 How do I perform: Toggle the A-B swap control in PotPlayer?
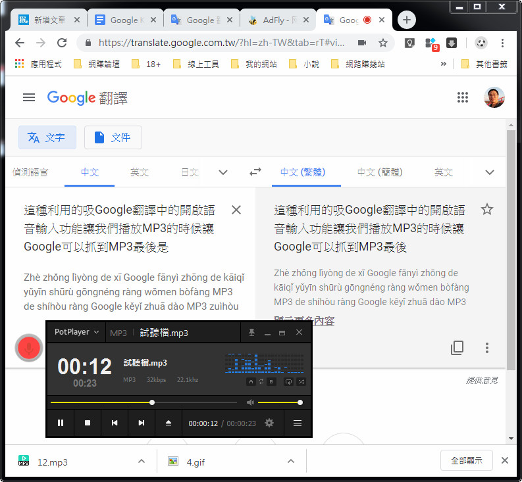click(261, 381)
